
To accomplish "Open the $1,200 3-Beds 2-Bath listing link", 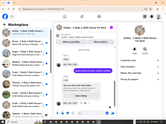I will (77, 37).
